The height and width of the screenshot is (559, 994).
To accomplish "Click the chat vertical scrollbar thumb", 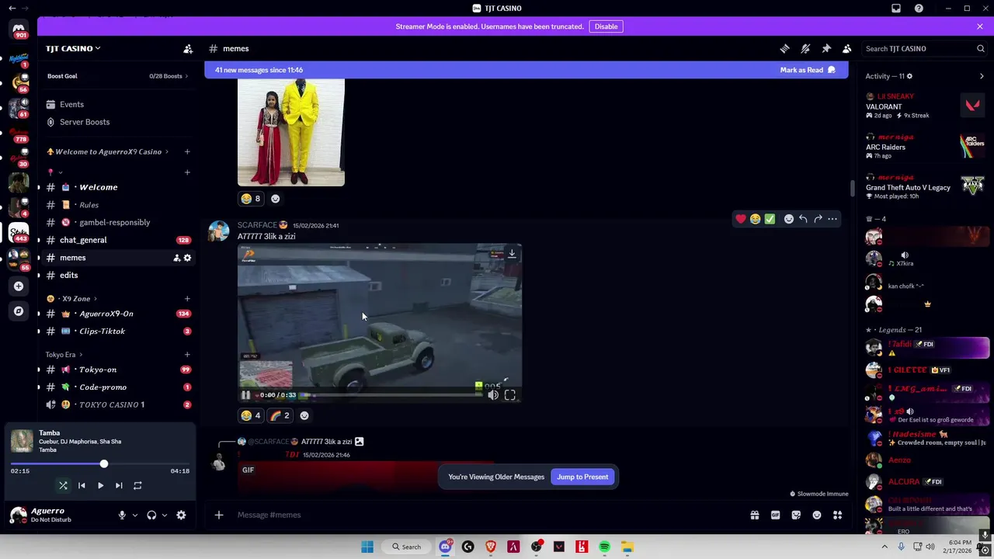I will (x=852, y=188).
